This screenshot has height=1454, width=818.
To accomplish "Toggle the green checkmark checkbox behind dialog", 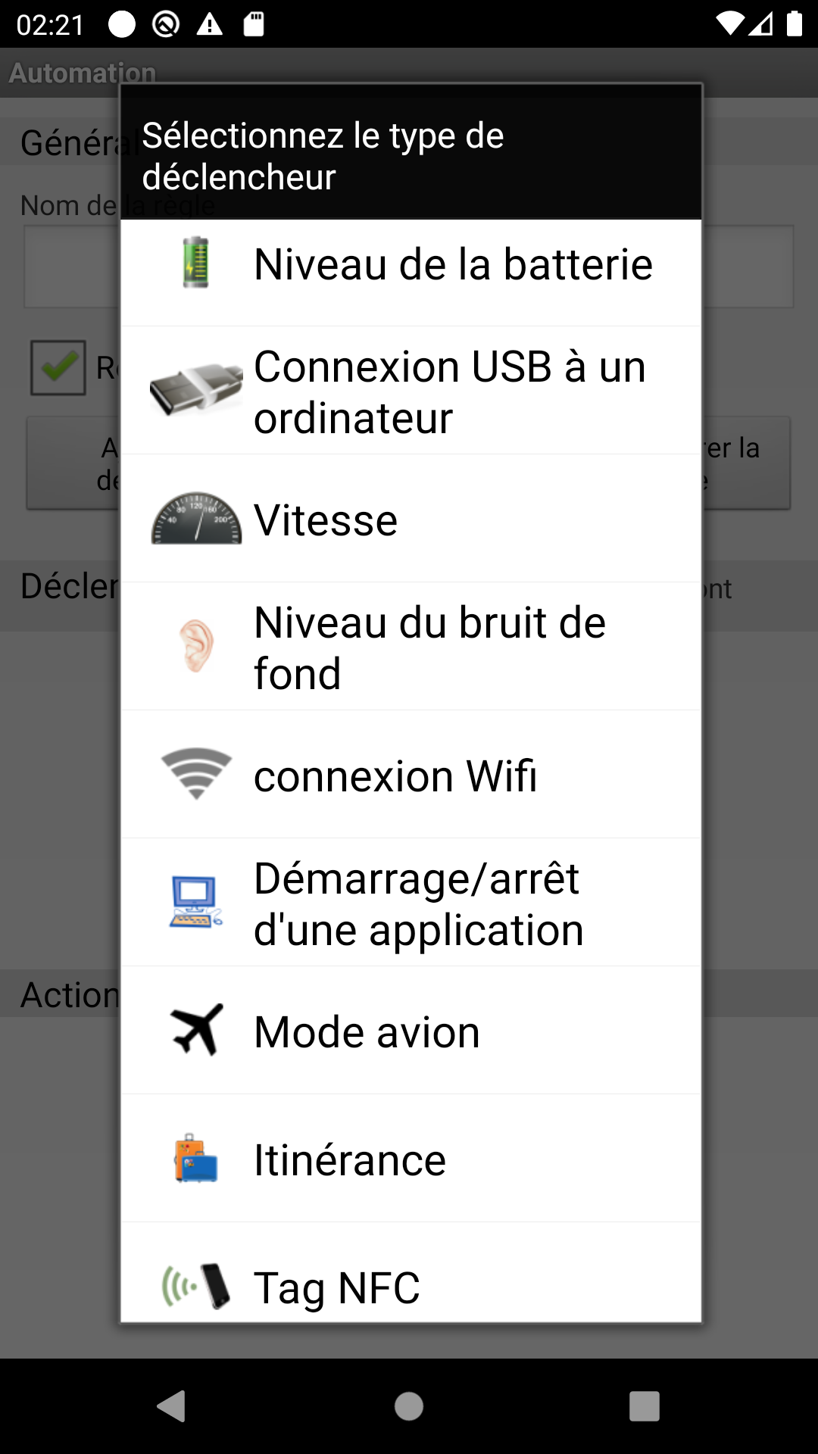I will pyautogui.click(x=58, y=367).
